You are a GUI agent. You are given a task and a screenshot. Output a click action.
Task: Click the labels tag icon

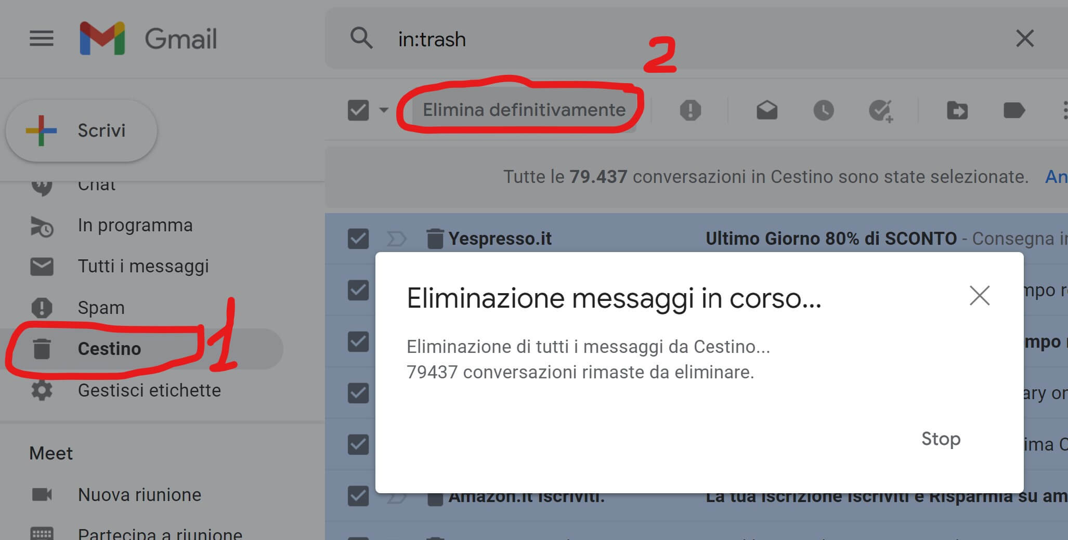[x=1013, y=110]
